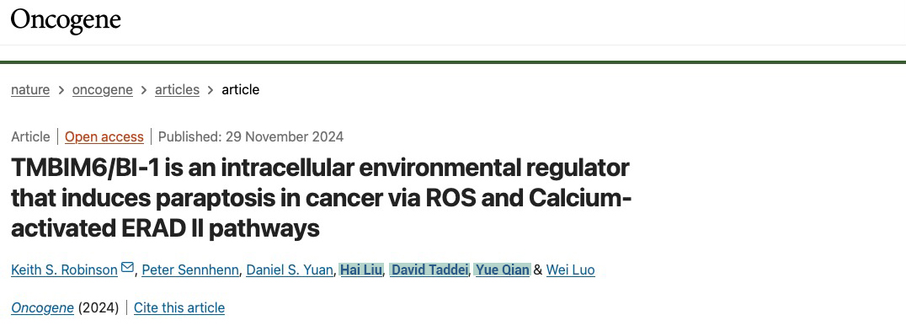Click the chevron after nature breadcrumb
906x331 pixels.
[61, 90]
